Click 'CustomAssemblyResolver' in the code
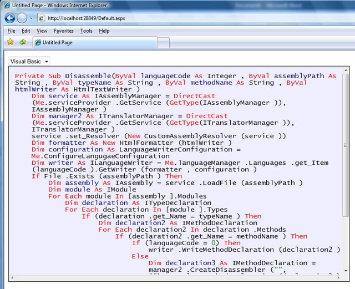Image resolution: width=355 pixels, height=289 pixels. tap(190, 136)
